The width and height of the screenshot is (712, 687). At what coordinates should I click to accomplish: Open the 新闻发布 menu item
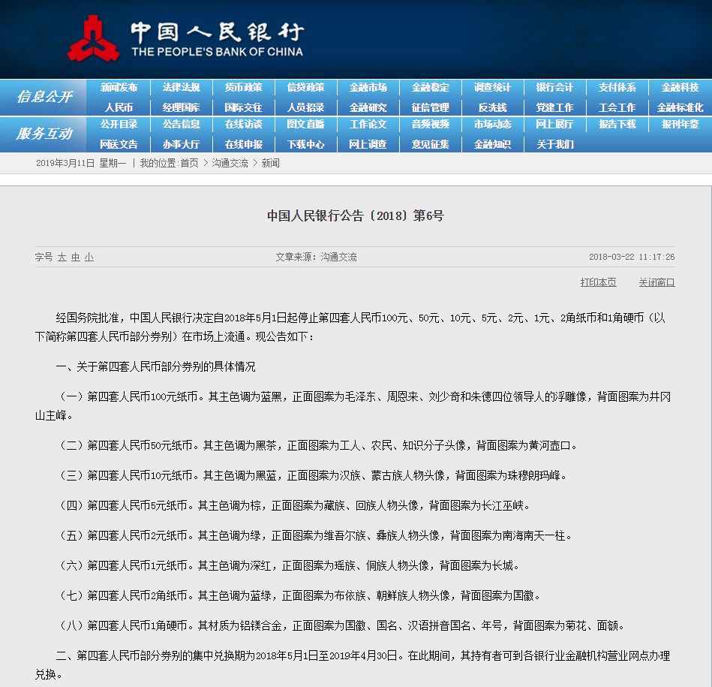[119, 87]
